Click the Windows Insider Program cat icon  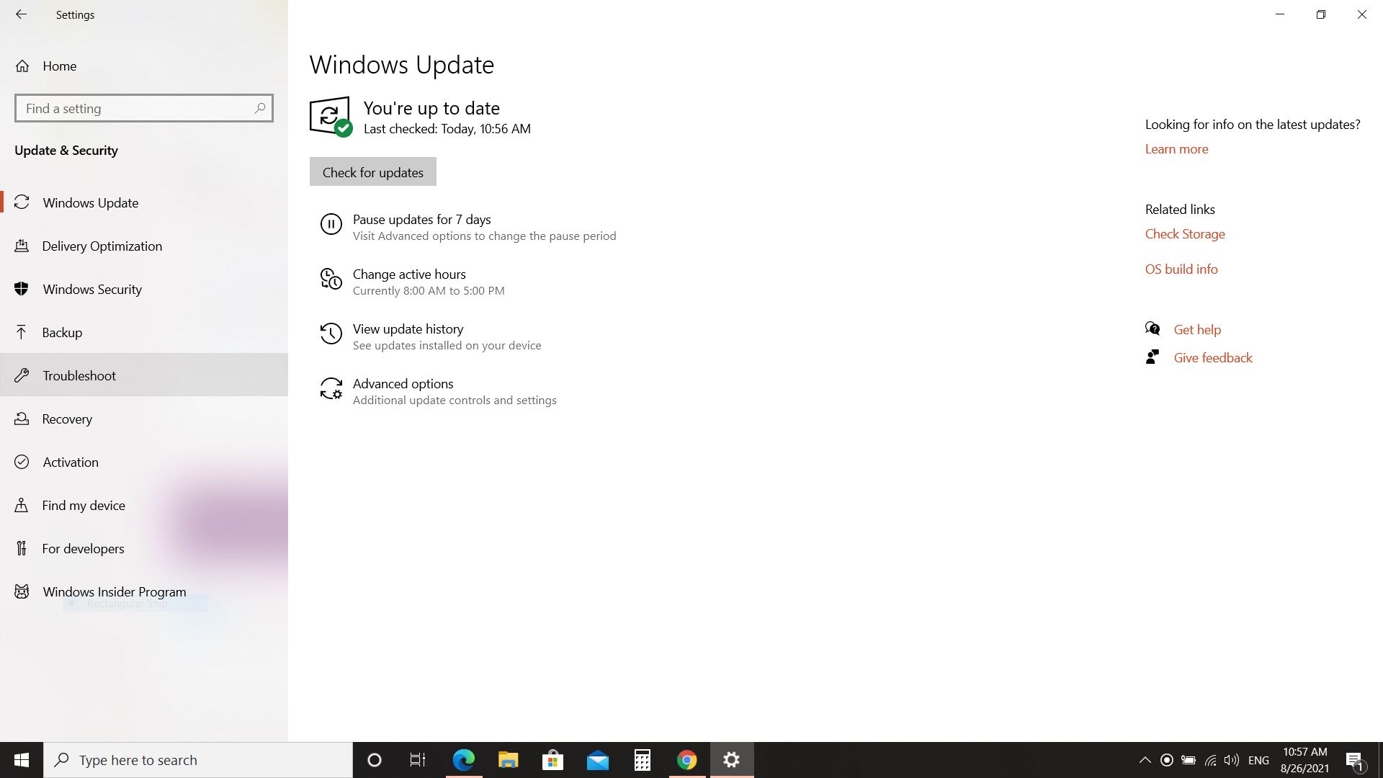pos(22,591)
